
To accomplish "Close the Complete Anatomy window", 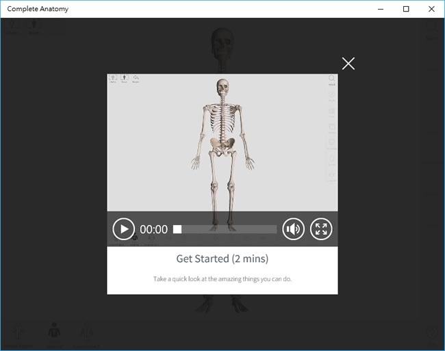I will [x=431, y=9].
